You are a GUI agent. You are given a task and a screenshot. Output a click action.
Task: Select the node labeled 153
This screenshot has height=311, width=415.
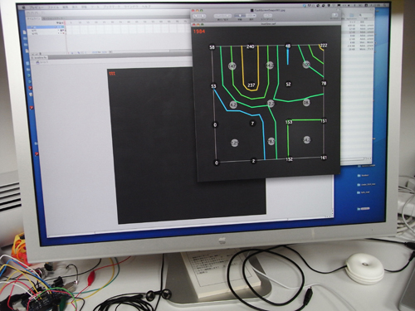[x=289, y=122]
